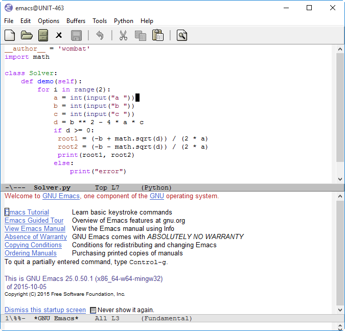
Task: Click the New File toolbar icon
Action: click(x=10, y=35)
